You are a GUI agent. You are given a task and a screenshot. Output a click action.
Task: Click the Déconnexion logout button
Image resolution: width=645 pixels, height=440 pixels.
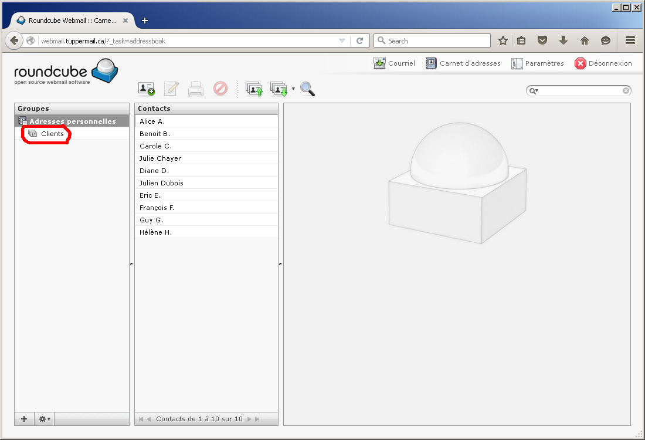tap(603, 63)
